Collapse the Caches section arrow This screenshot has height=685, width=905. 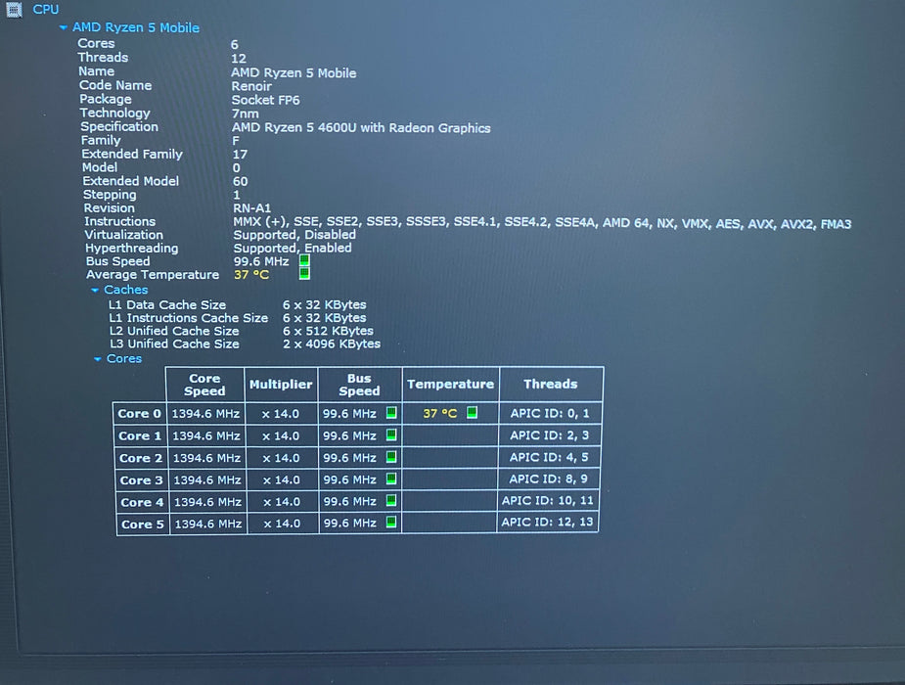click(95, 291)
